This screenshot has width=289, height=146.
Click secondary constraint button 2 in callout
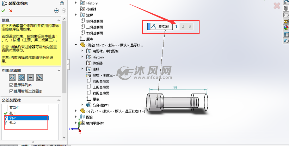(183, 26)
